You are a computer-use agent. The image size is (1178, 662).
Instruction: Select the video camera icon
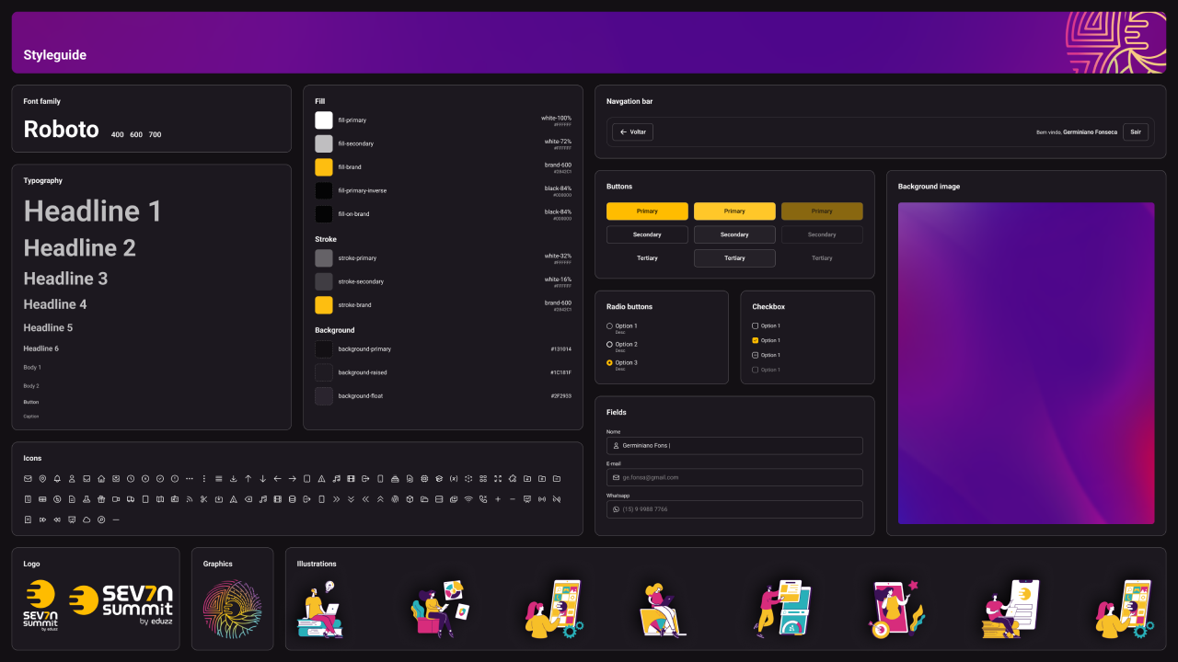click(116, 499)
